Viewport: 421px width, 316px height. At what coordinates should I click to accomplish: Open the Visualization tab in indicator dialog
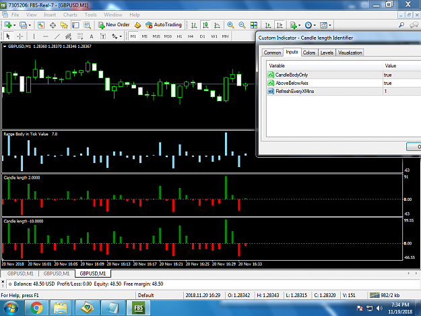coord(350,53)
